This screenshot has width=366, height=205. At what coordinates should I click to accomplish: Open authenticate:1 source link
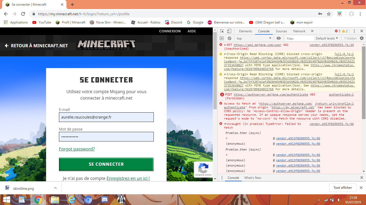(x=341, y=94)
